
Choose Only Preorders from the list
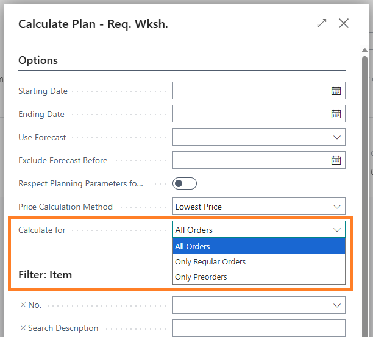pyautogui.click(x=201, y=277)
